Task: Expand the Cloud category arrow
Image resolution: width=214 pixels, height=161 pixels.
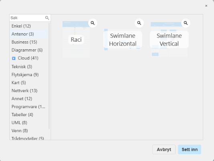Action: (14, 58)
